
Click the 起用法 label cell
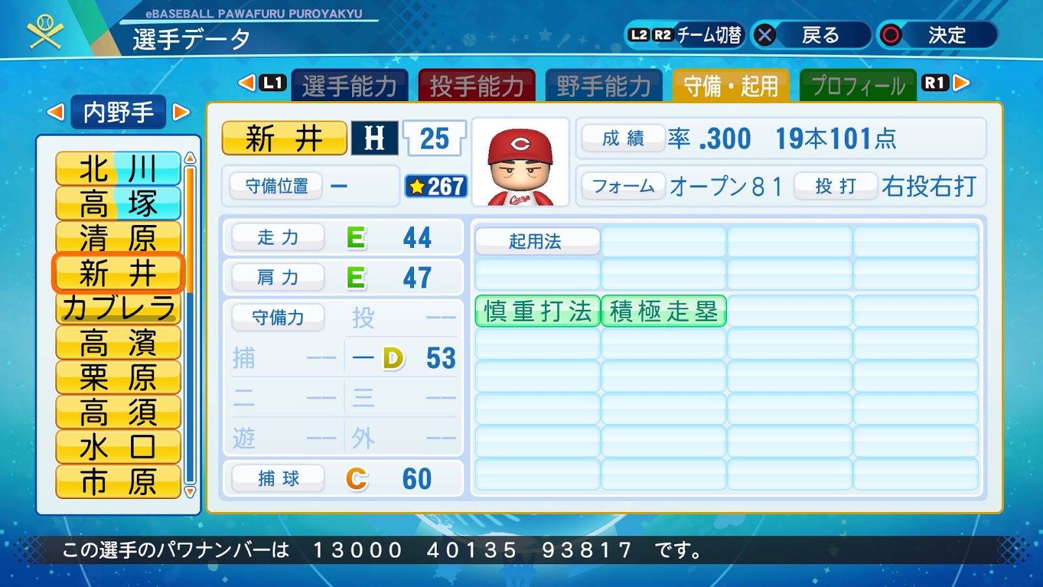537,241
